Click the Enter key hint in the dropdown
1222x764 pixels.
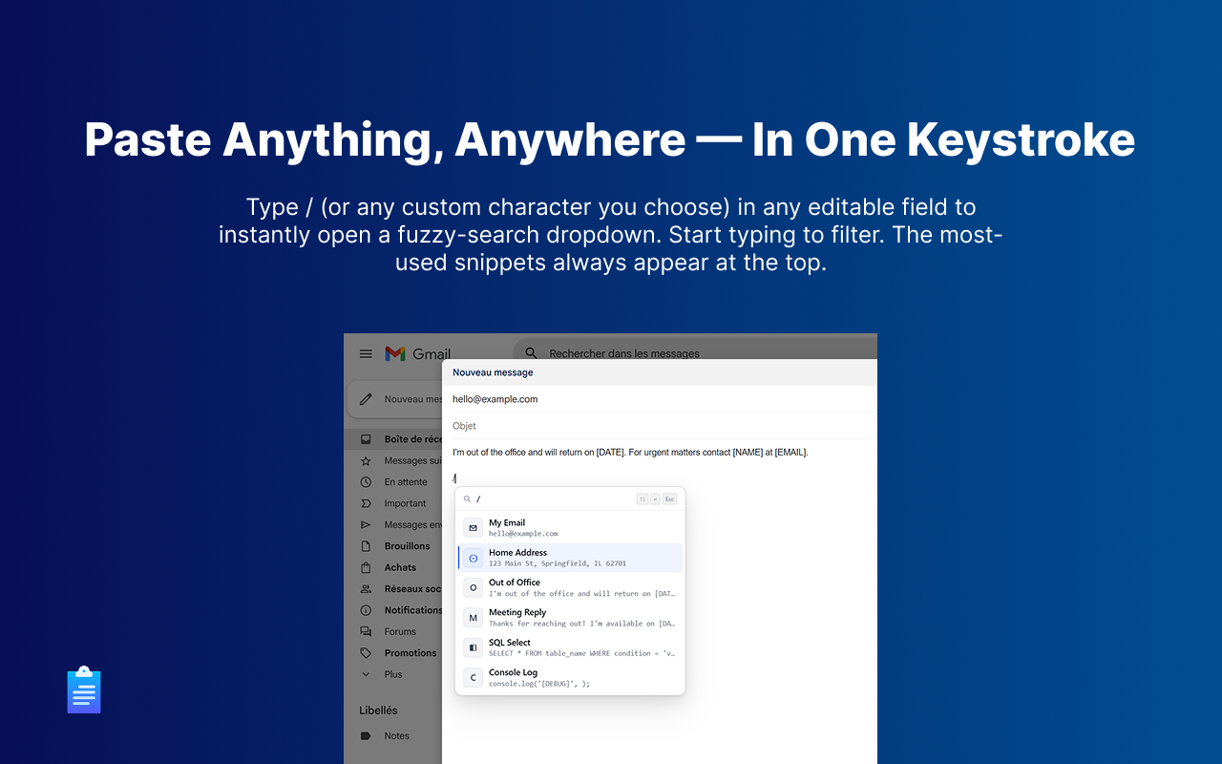[656, 499]
